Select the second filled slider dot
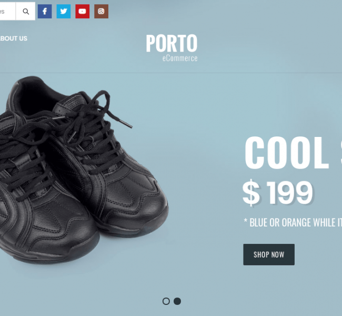Viewport: 342px width, 316px height. 177,301
